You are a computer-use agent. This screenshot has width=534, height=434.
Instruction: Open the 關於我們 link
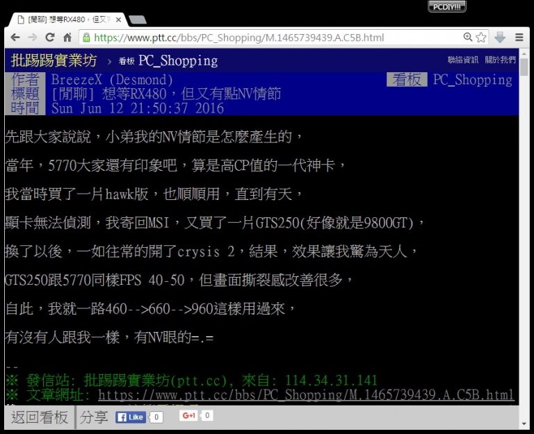point(501,60)
